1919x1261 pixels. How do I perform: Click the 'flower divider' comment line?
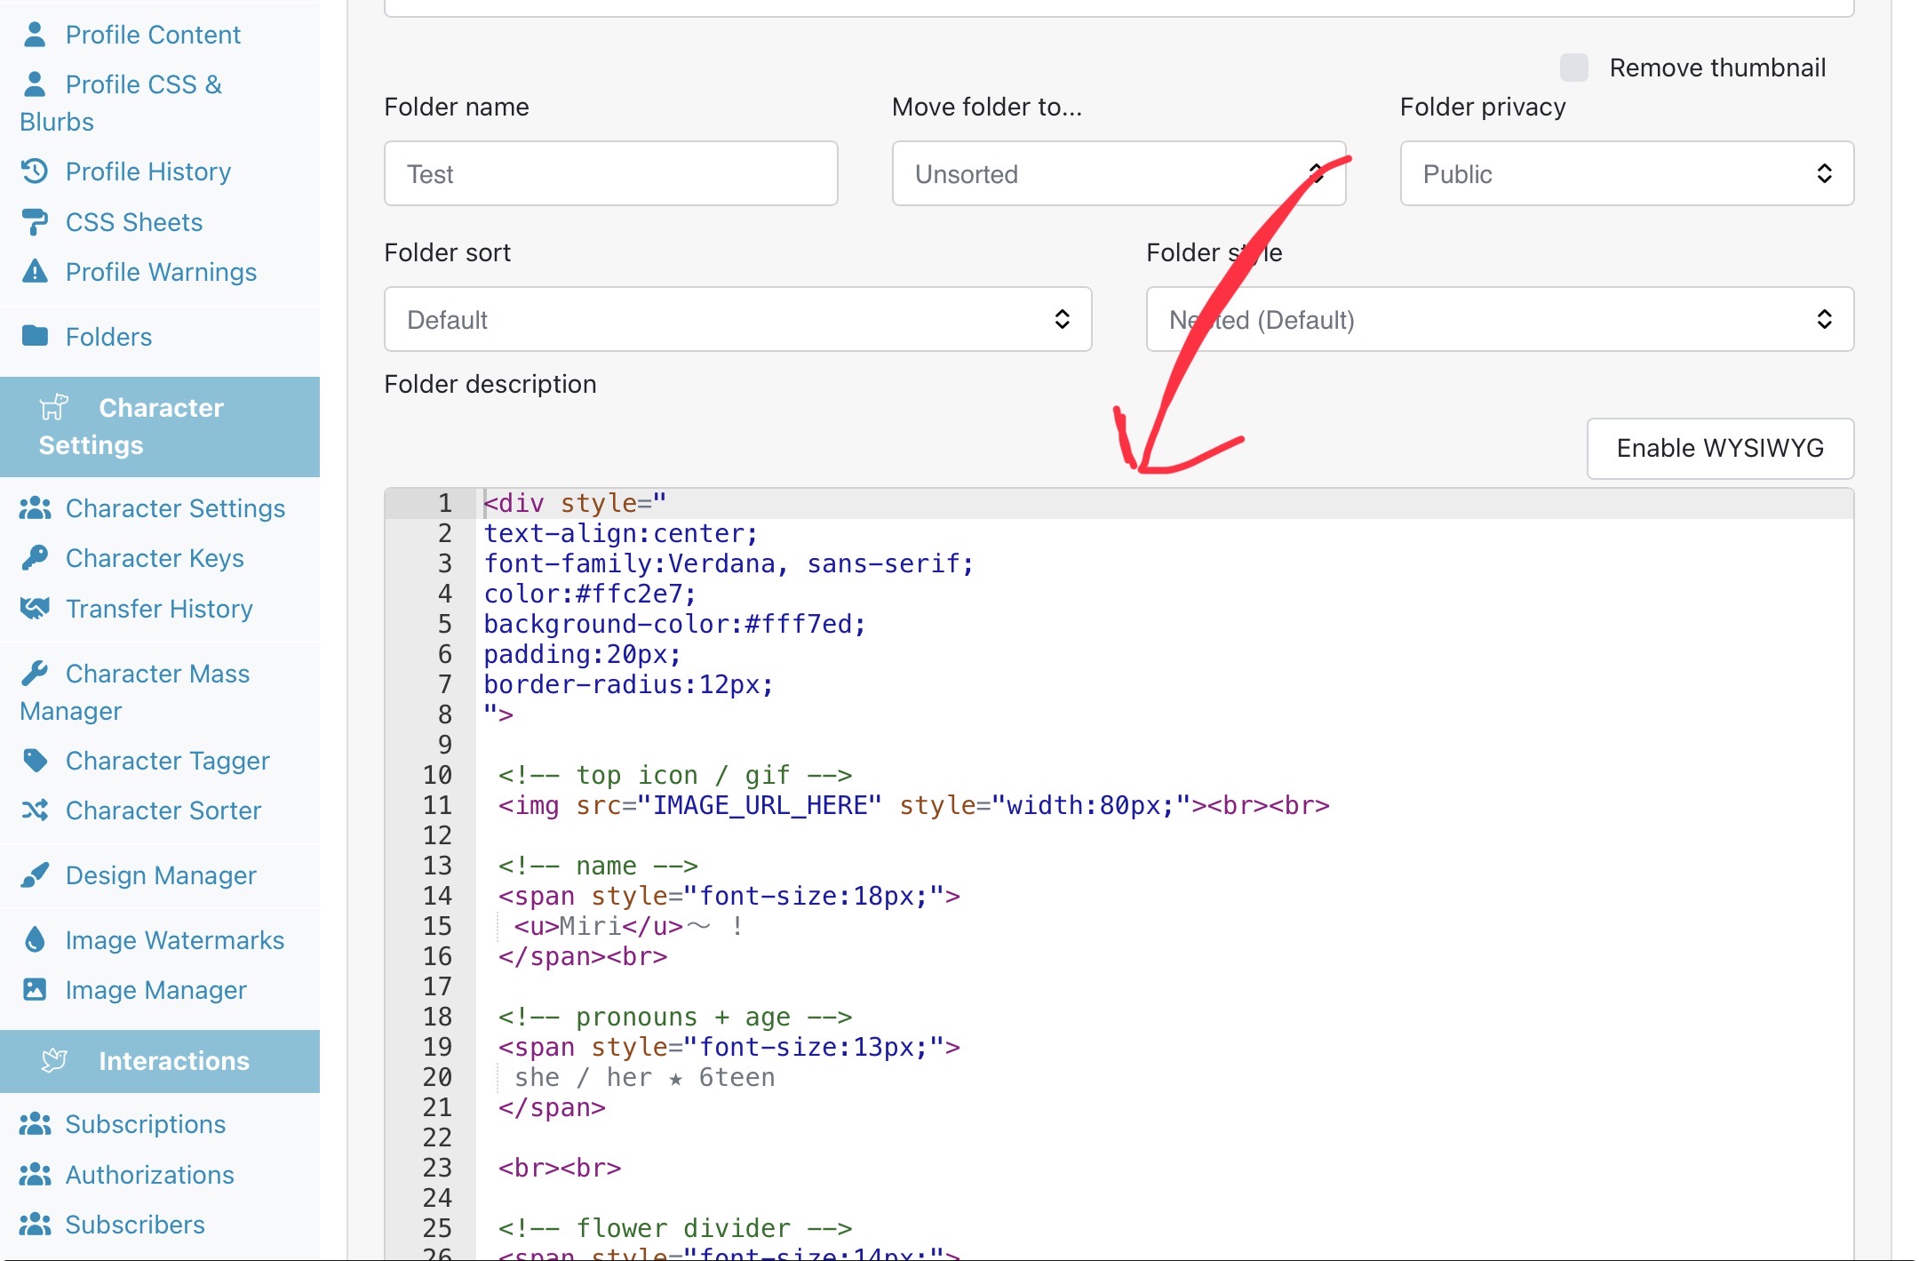(674, 1228)
